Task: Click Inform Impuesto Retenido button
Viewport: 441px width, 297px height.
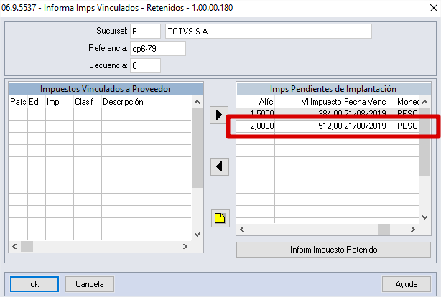Action: 333,250
